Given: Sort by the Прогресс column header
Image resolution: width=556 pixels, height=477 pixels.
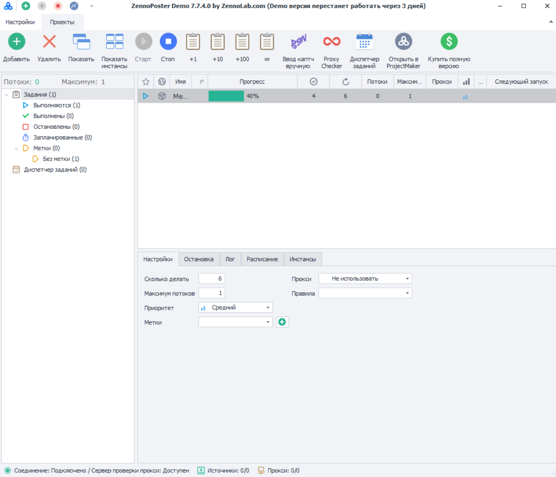Looking at the screenshot, I should pyautogui.click(x=252, y=82).
